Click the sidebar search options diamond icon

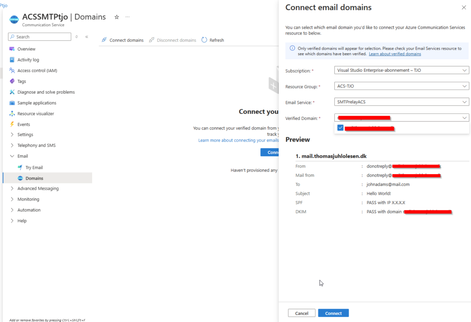tap(77, 37)
